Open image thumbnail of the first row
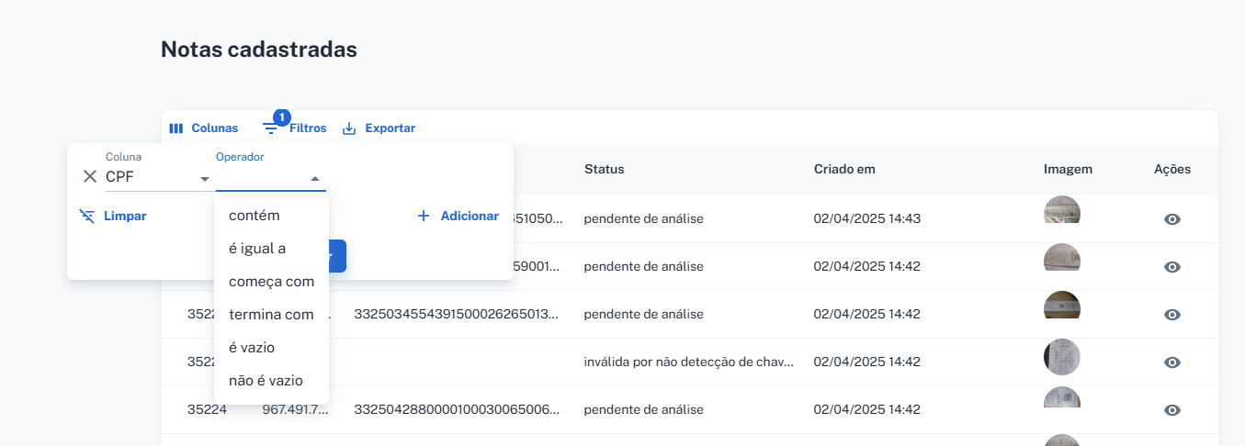Viewport: 1245px width, 446px height. coord(1062,211)
